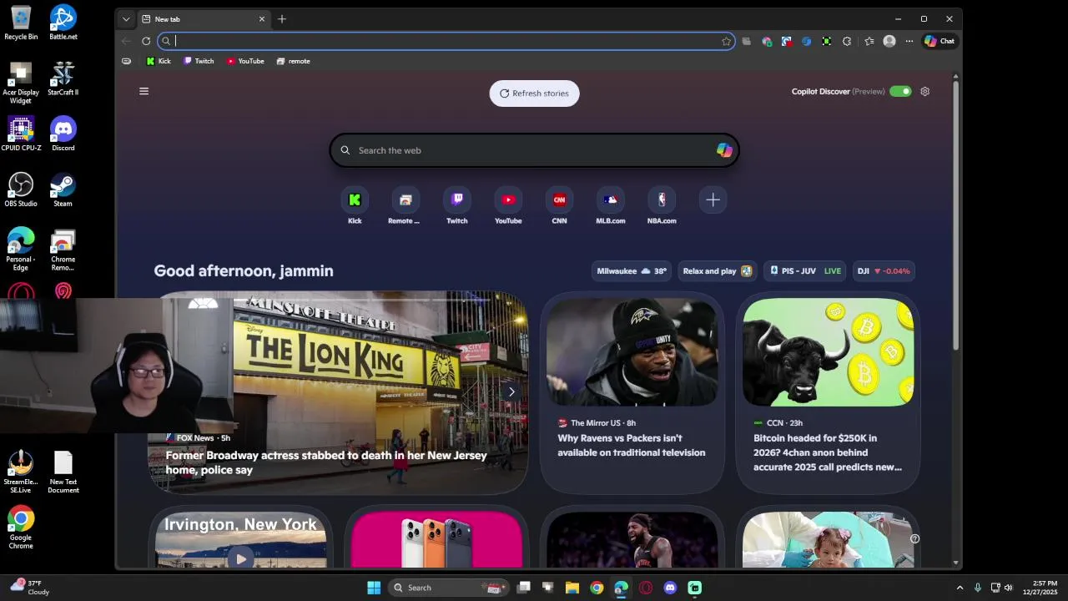
Task: Open the hamburger menu on new tab page
Action: [x=144, y=91]
